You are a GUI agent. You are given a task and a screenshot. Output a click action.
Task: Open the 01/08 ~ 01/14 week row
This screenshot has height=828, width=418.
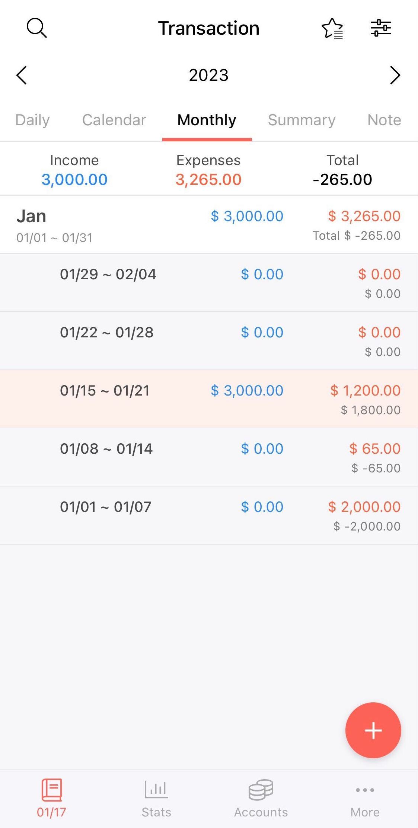[x=209, y=457]
